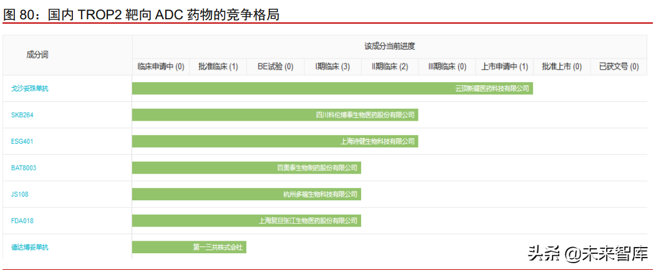This screenshot has width=656, height=270.
Task: Select the 上市申请中 (1) column header
Action: [504, 67]
